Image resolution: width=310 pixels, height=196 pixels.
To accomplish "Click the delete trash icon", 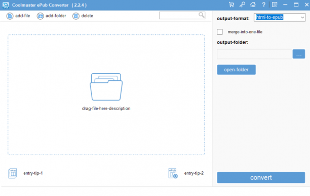I will (75, 16).
